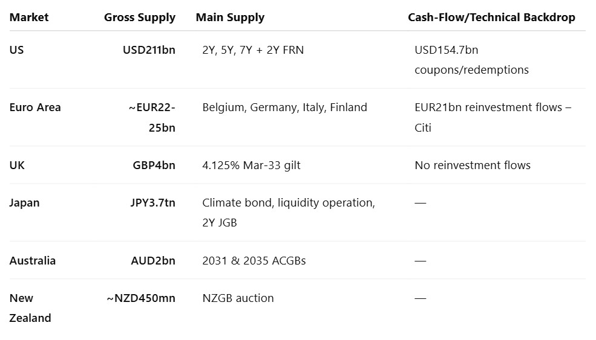Click the 2Y, 5Y, 7Y + 2Y FRN cell

[253, 50]
